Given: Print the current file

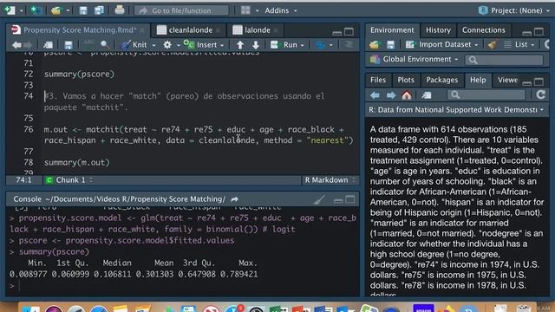Looking at the screenshot, I should click(x=120, y=10).
